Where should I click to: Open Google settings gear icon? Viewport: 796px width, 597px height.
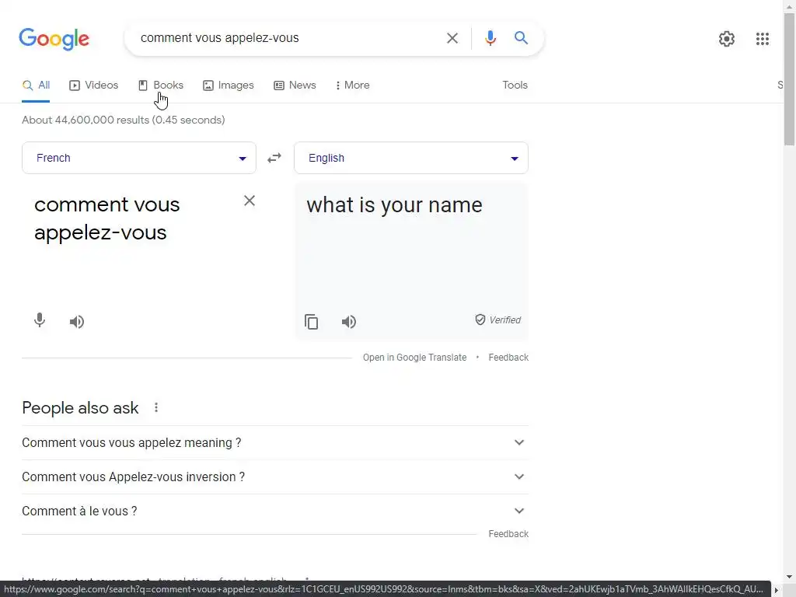coord(727,39)
